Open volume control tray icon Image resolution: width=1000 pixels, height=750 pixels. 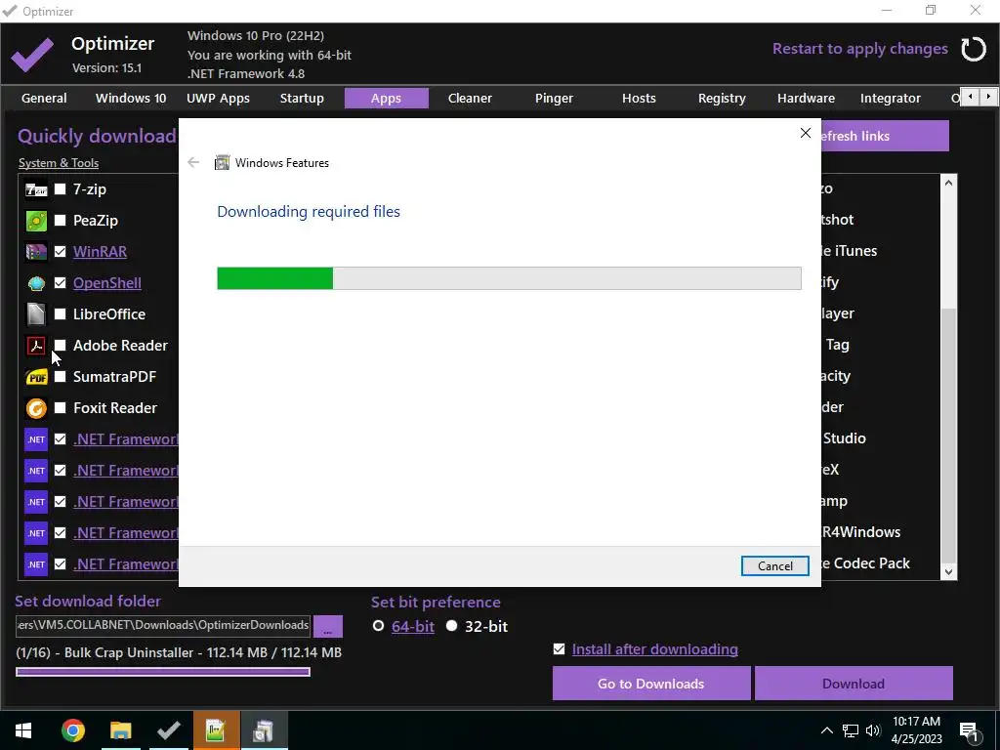(872, 730)
